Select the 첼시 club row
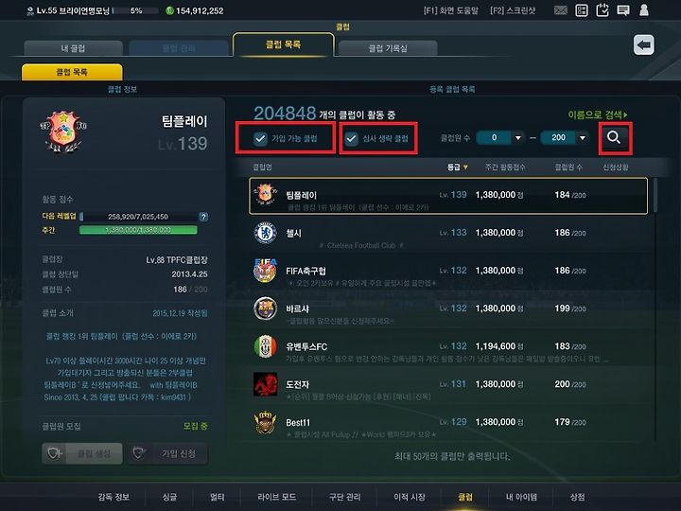 448,236
